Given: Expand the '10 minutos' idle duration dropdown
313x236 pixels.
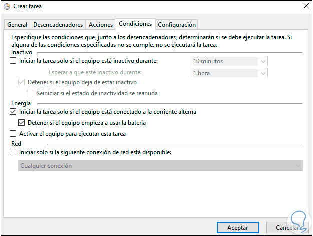Looking at the screenshot, I should [264, 61].
